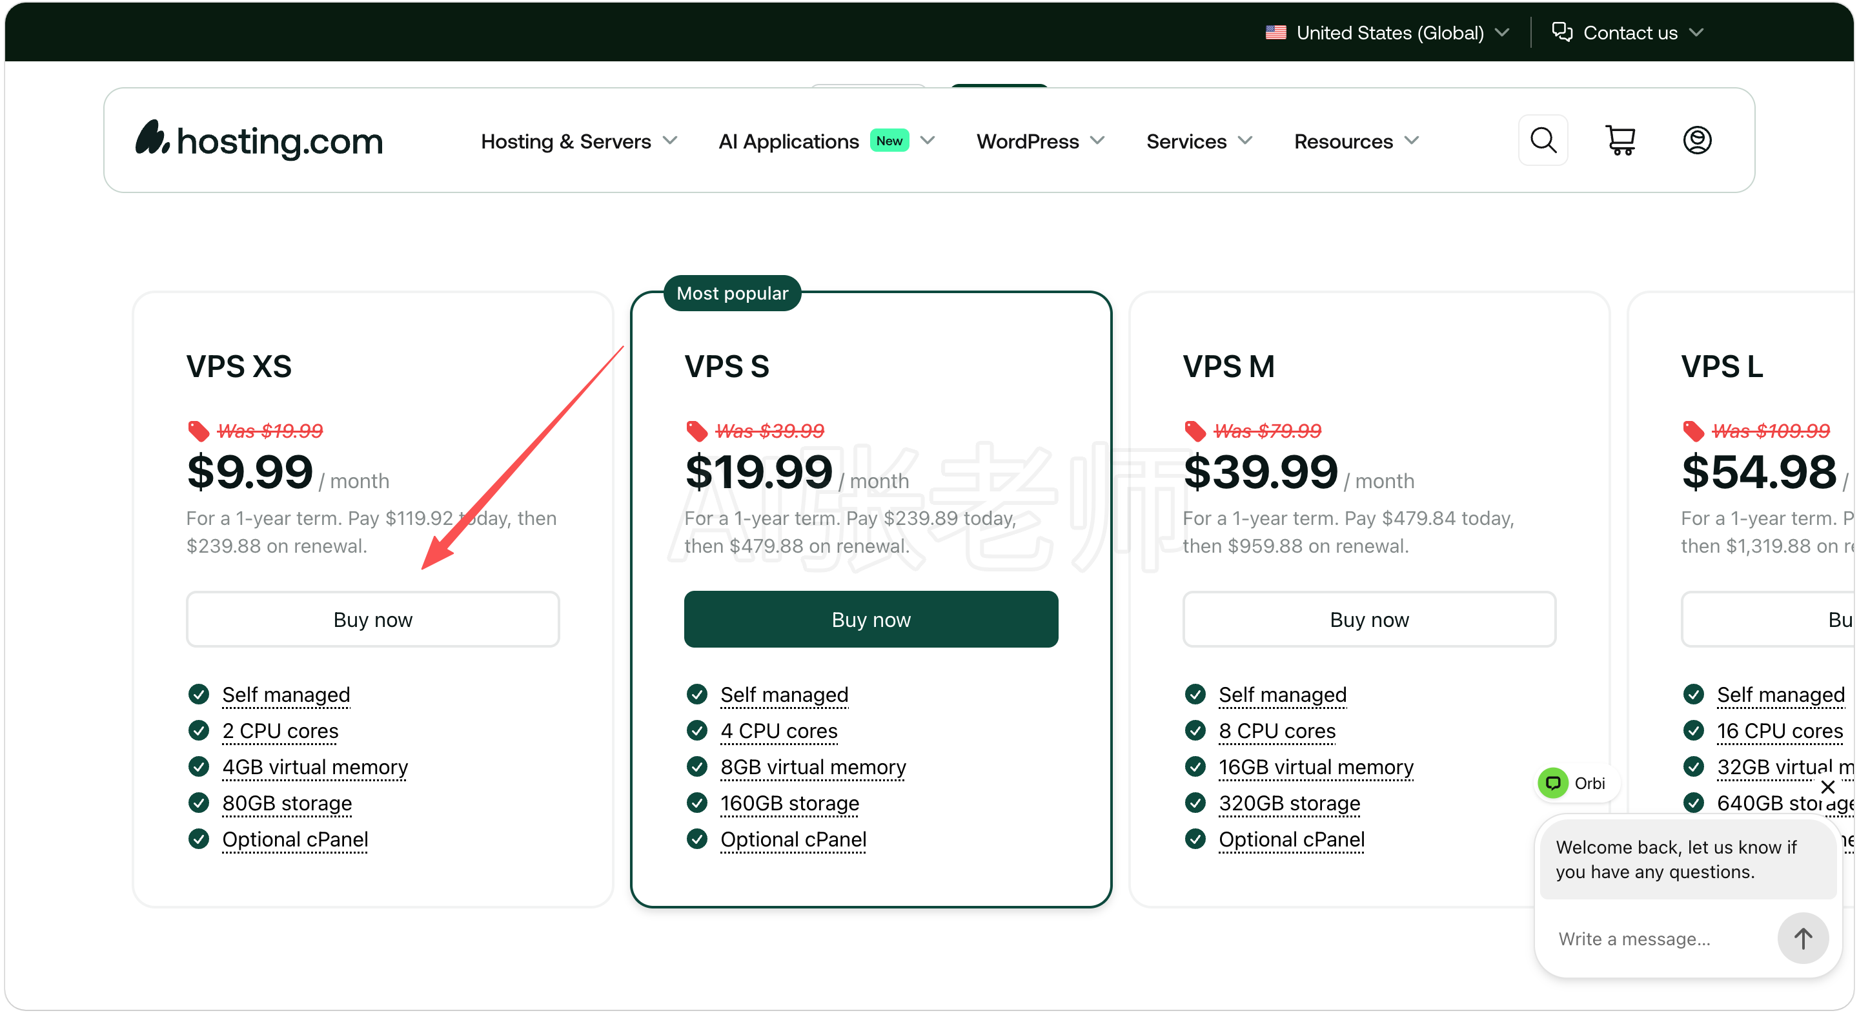Click checkmark beside 2 CPU cores
The width and height of the screenshot is (1859, 1015).
click(198, 730)
